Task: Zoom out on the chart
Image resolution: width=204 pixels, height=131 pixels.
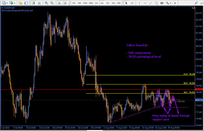Action: click(52, 3)
